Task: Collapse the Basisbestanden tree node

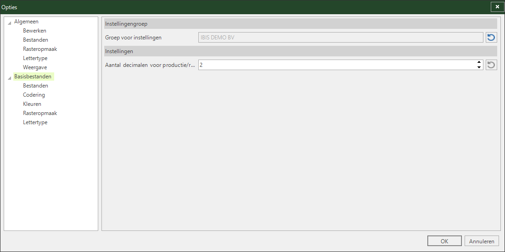Action: click(9, 77)
